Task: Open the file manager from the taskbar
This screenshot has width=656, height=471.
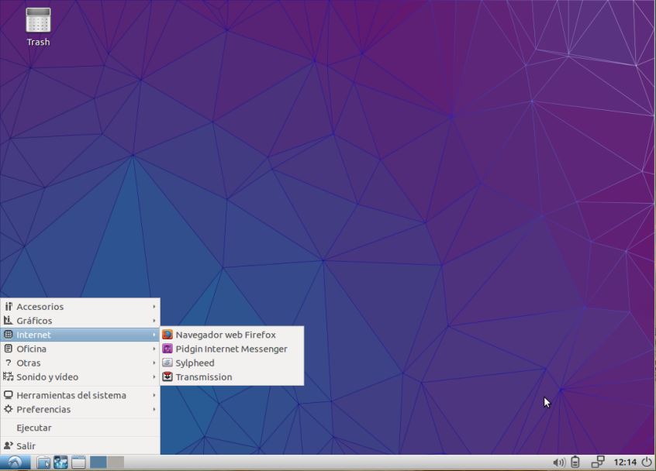Action: 43,462
